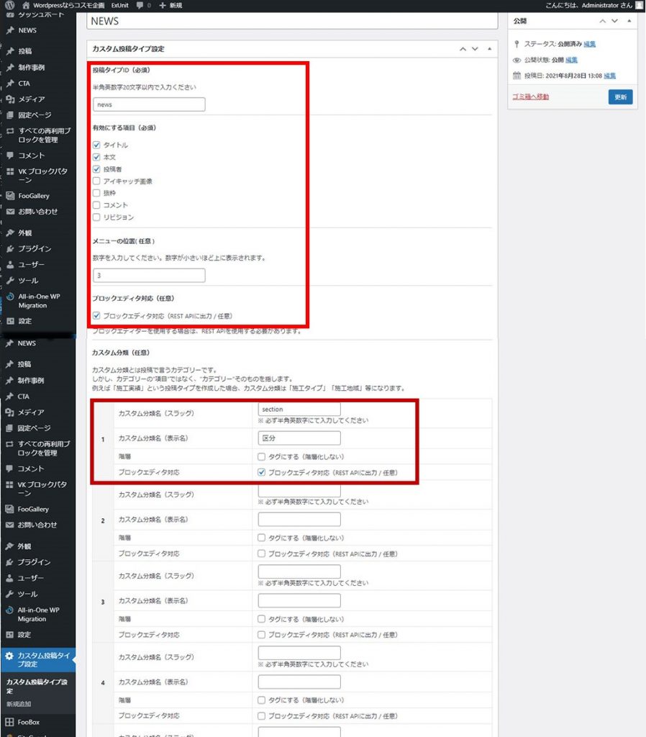Click the All-in-One WP Migration icon above カスタム投稿タイプ設定
Image resolution: width=646 pixels, height=737 pixels.
click(9, 610)
